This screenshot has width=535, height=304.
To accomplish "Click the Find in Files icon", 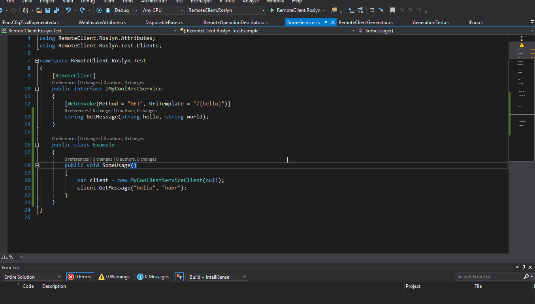I will click(x=334, y=10).
